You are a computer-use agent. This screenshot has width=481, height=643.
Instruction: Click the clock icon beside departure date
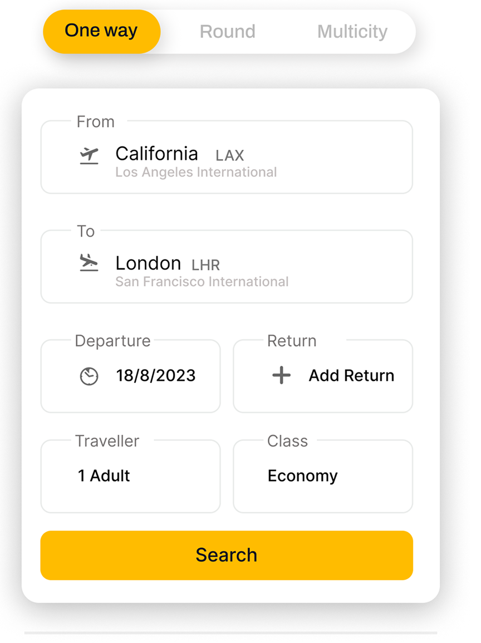[89, 376]
